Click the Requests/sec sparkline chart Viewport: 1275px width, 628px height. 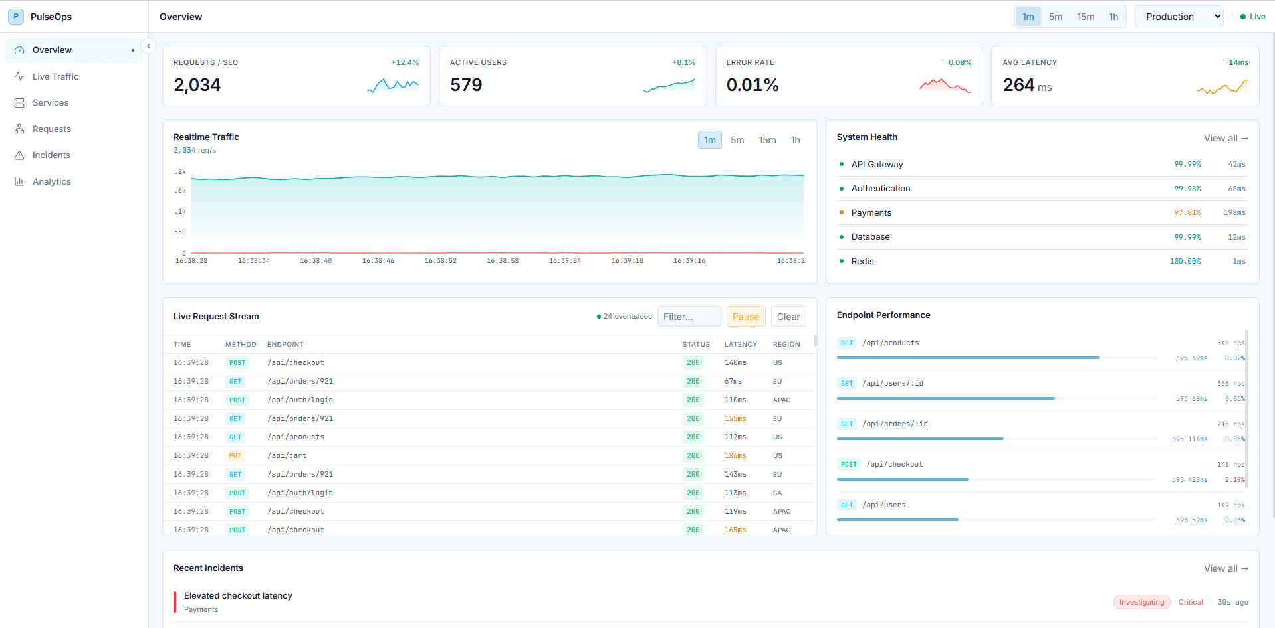(x=393, y=85)
